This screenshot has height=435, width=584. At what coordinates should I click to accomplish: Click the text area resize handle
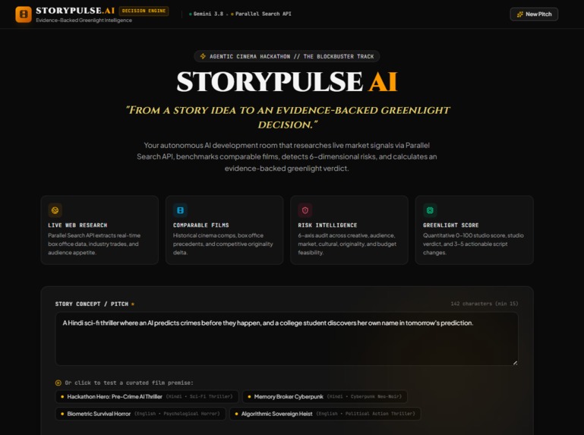click(x=515, y=362)
